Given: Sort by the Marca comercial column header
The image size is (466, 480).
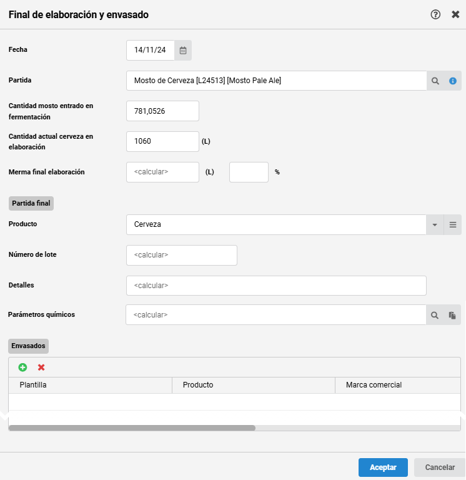Looking at the screenshot, I should click(398, 385).
